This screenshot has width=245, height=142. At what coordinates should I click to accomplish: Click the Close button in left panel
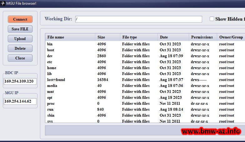20,58
